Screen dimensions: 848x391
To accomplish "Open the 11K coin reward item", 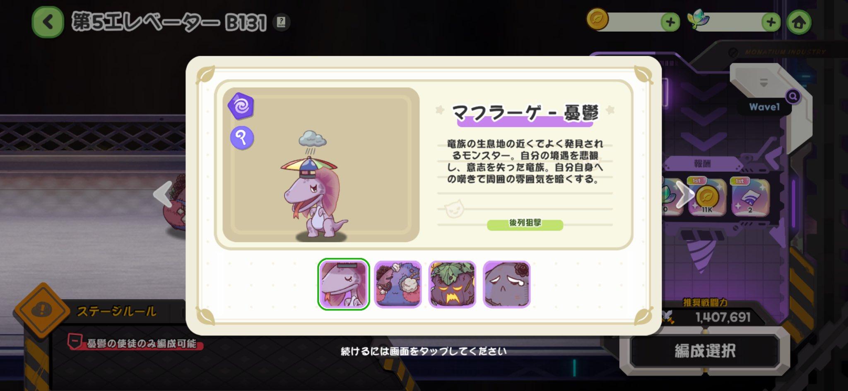I will [x=706, y=197].
